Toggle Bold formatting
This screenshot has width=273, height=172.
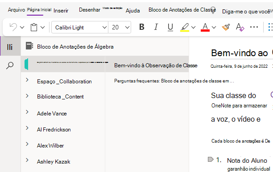(142, 27)
